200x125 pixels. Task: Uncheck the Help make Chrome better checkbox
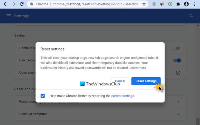[43, 96]
